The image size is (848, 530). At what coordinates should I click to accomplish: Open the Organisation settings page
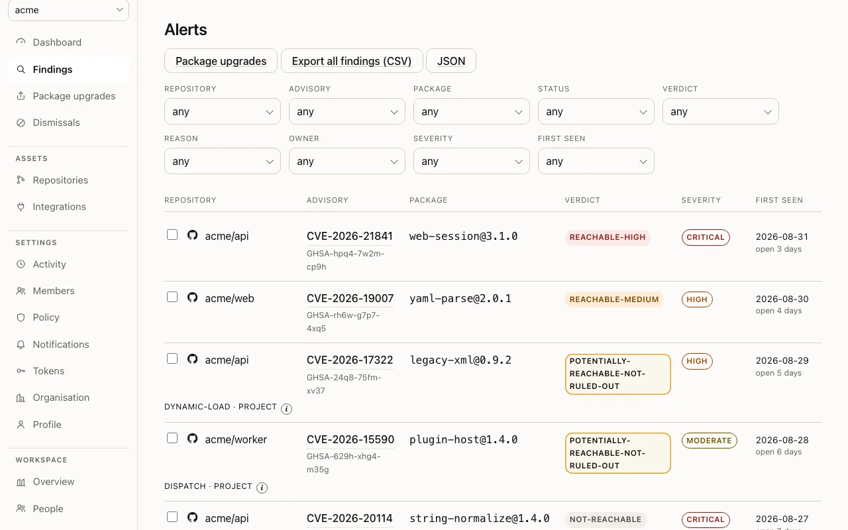coord(68,397)
